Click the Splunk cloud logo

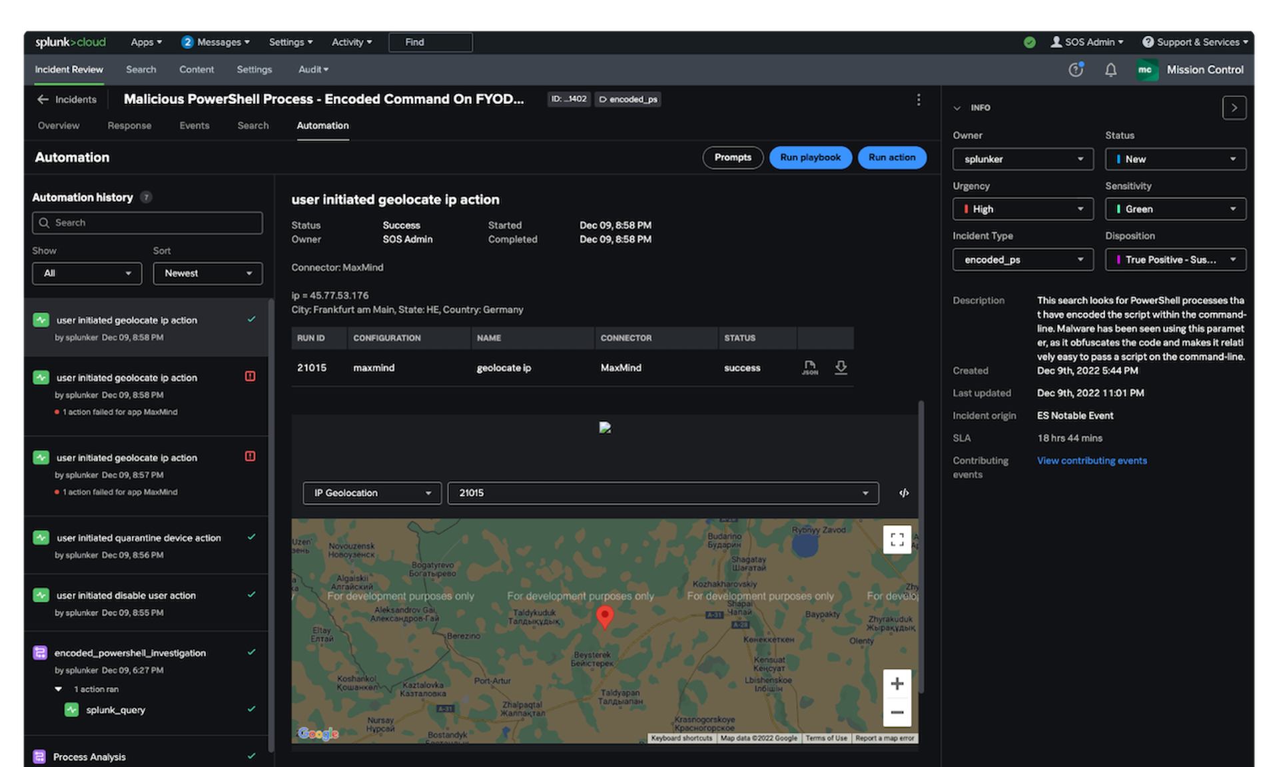70,42
